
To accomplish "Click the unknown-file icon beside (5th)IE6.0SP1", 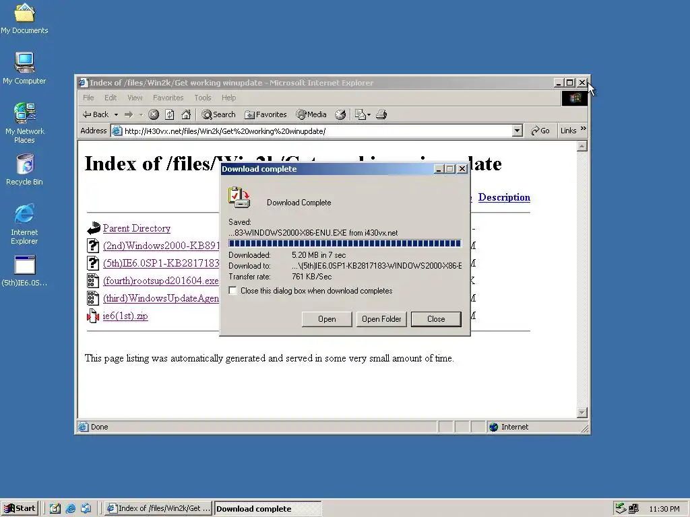I will [x=93, y=263].
